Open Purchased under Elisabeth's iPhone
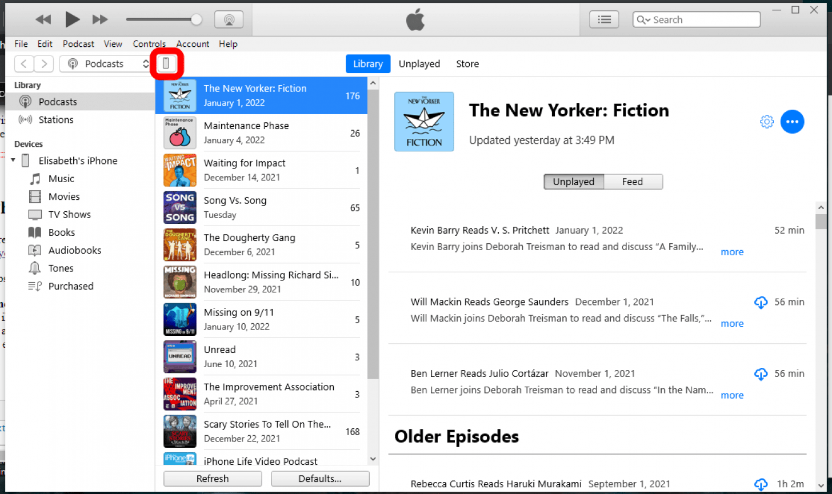Screen dimensions: 832x494 pyautogui.click(x=71, y=286)
